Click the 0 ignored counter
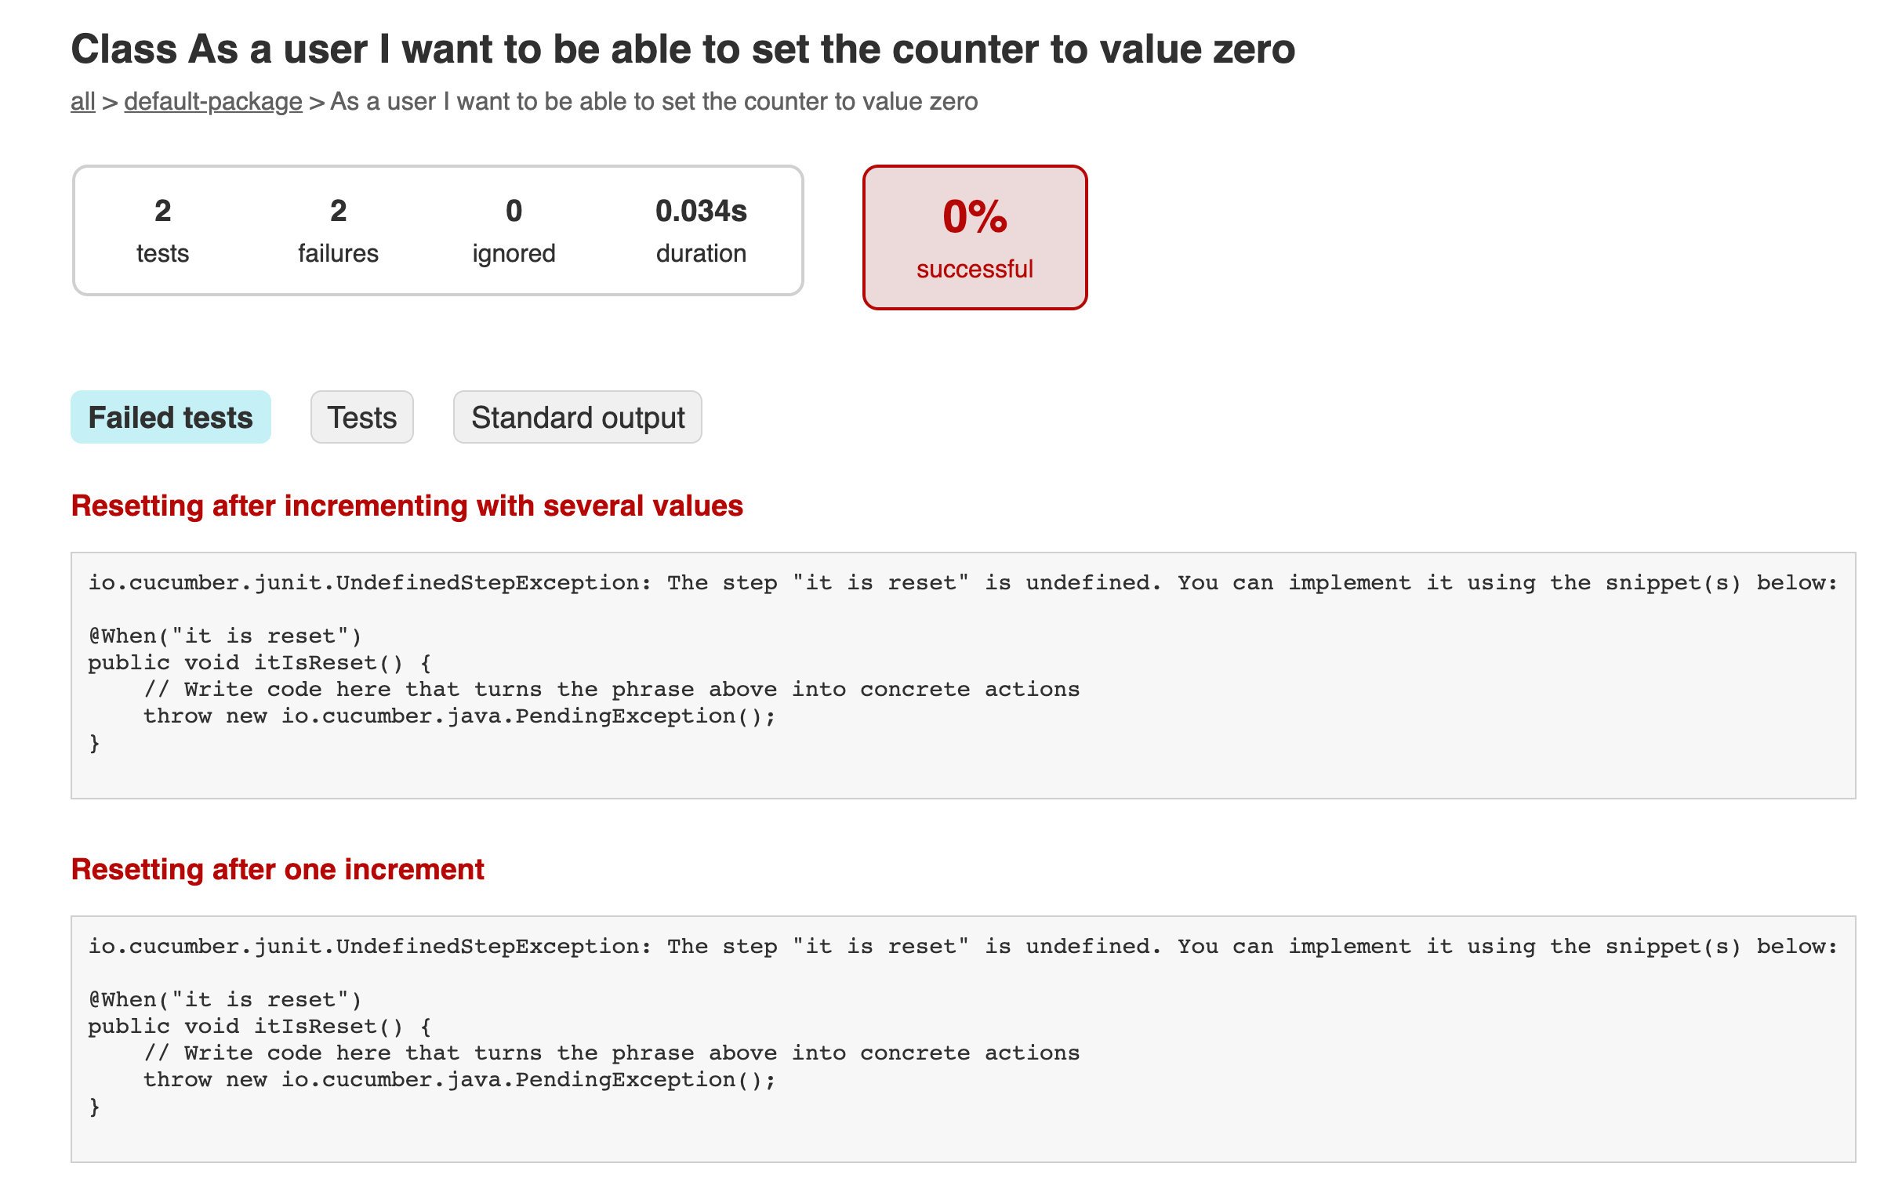The width and height of the screenshot is (1902, 1185). (514, 231)
